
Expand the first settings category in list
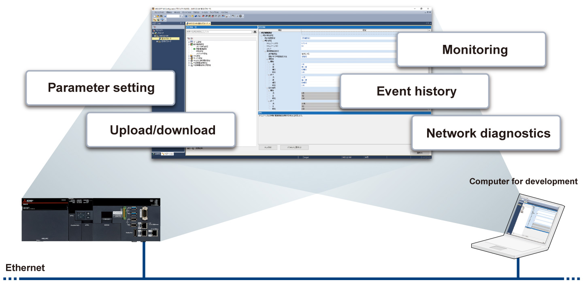pyautogui.click(x=189, y=42)
